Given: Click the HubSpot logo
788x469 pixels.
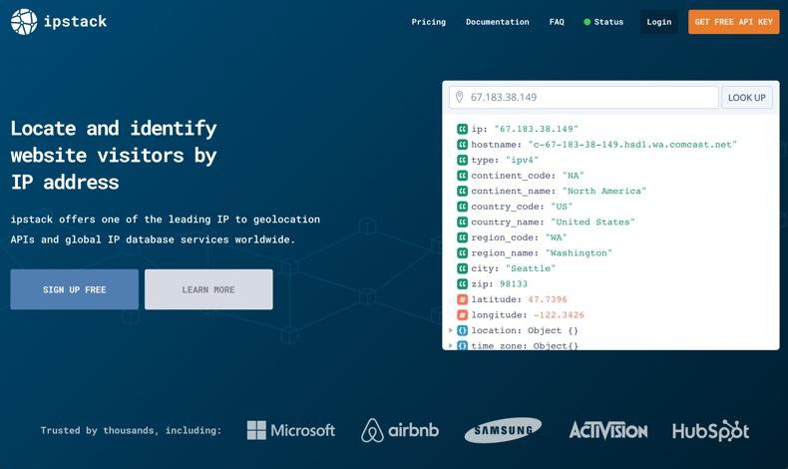Looking at the screenshot, I should [710, 431].
